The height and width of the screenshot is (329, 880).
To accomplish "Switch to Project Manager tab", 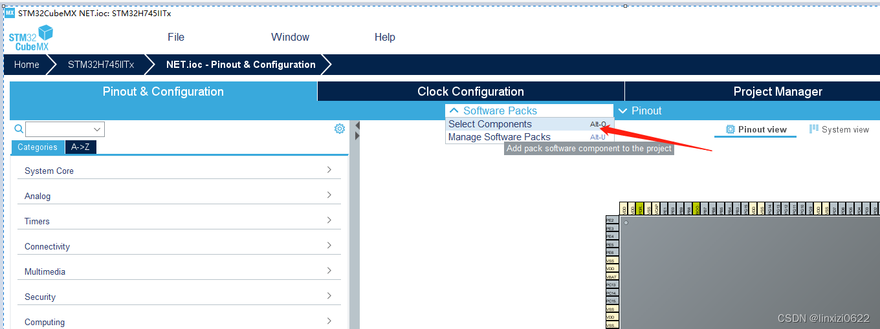I will click(x=778, y=91).
